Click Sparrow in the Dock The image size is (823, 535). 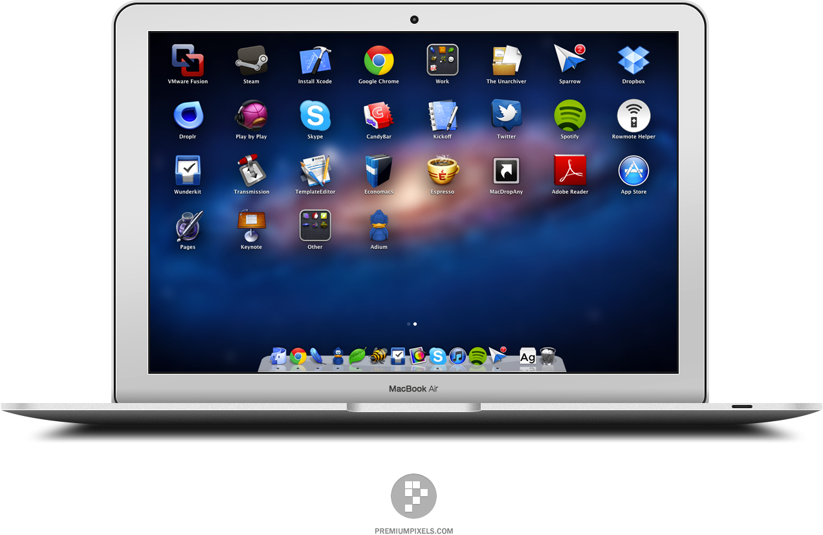[498, 356]
